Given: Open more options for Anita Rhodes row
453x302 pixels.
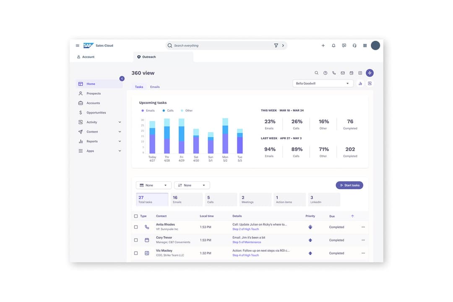Looking at the screenshot, I should pyautogui.click(x=363, y=227).
